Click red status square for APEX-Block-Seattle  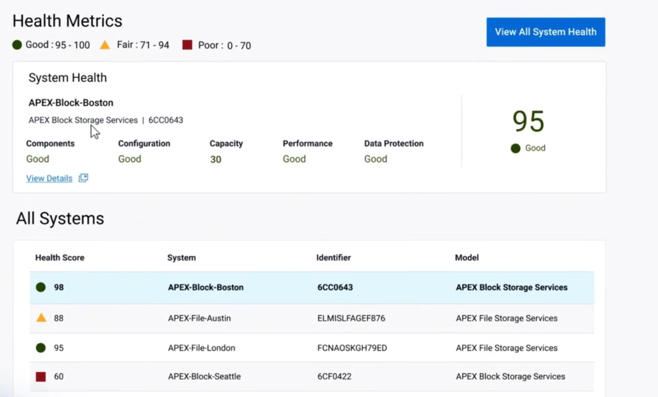[41, 376]
